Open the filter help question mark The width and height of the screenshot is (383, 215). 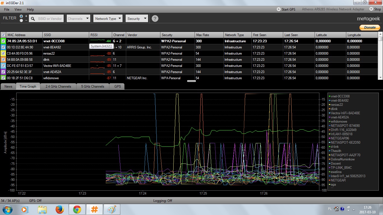coord(155,18)
